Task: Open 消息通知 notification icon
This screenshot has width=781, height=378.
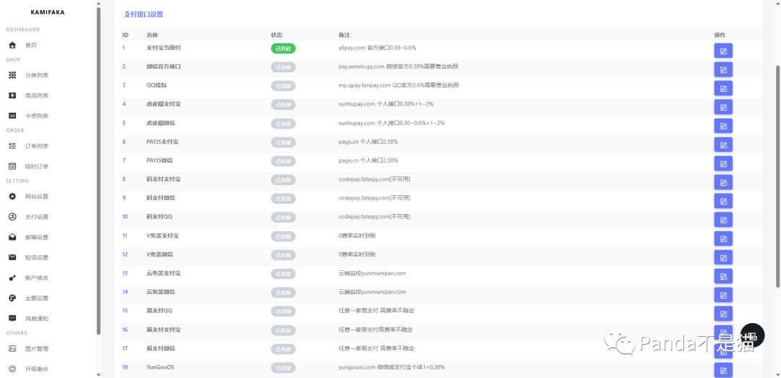Action: [13, 318]
